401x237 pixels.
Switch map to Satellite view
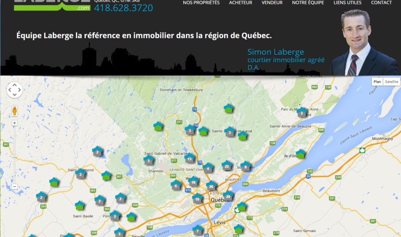(x=391, y=82)
